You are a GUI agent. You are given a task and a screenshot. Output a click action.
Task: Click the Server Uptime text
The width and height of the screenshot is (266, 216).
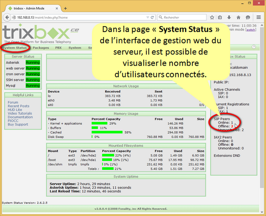click(80, 184)
